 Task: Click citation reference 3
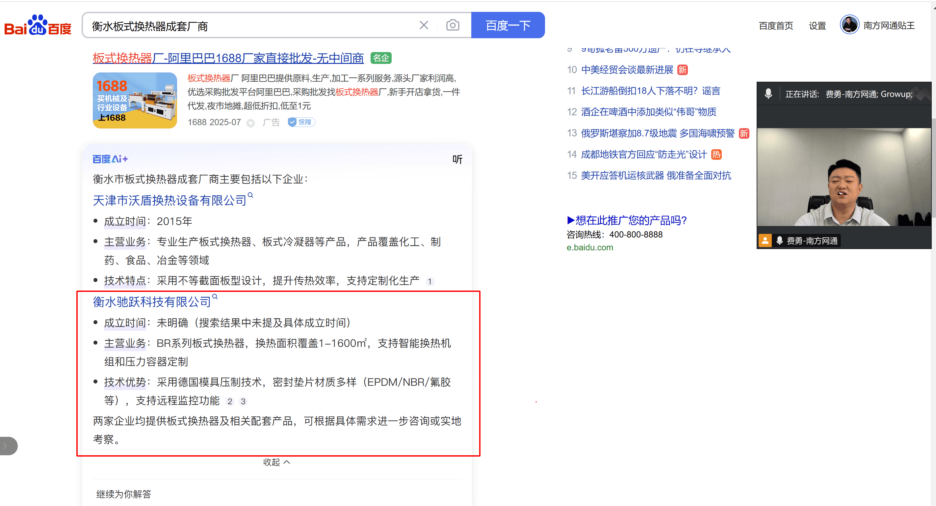click(x=243, y=401)
